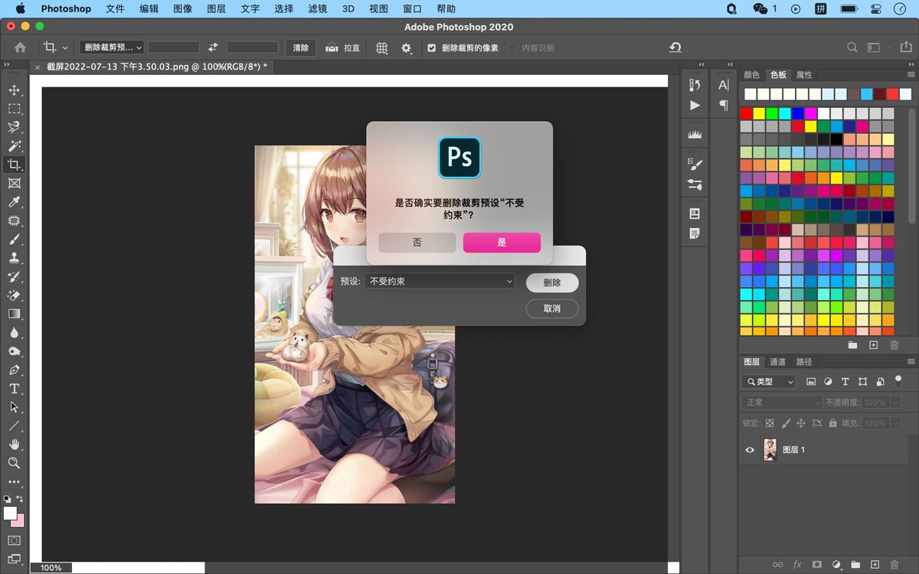Switch to the 通道 tab
The height and width of the screenshot is (574, 919).
[x=778, y=362]
